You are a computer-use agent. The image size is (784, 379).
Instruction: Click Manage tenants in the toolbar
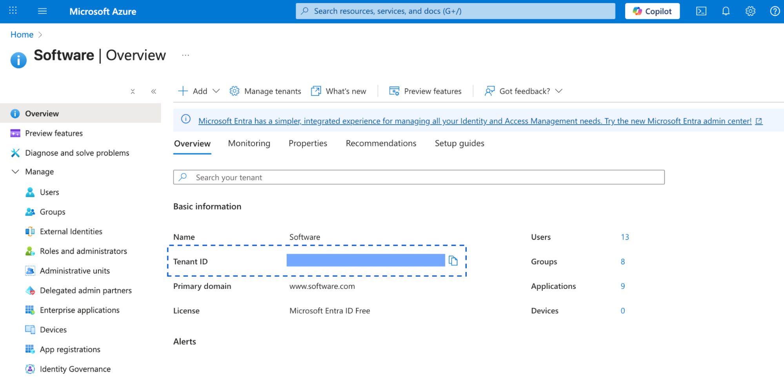click(266, 91)
